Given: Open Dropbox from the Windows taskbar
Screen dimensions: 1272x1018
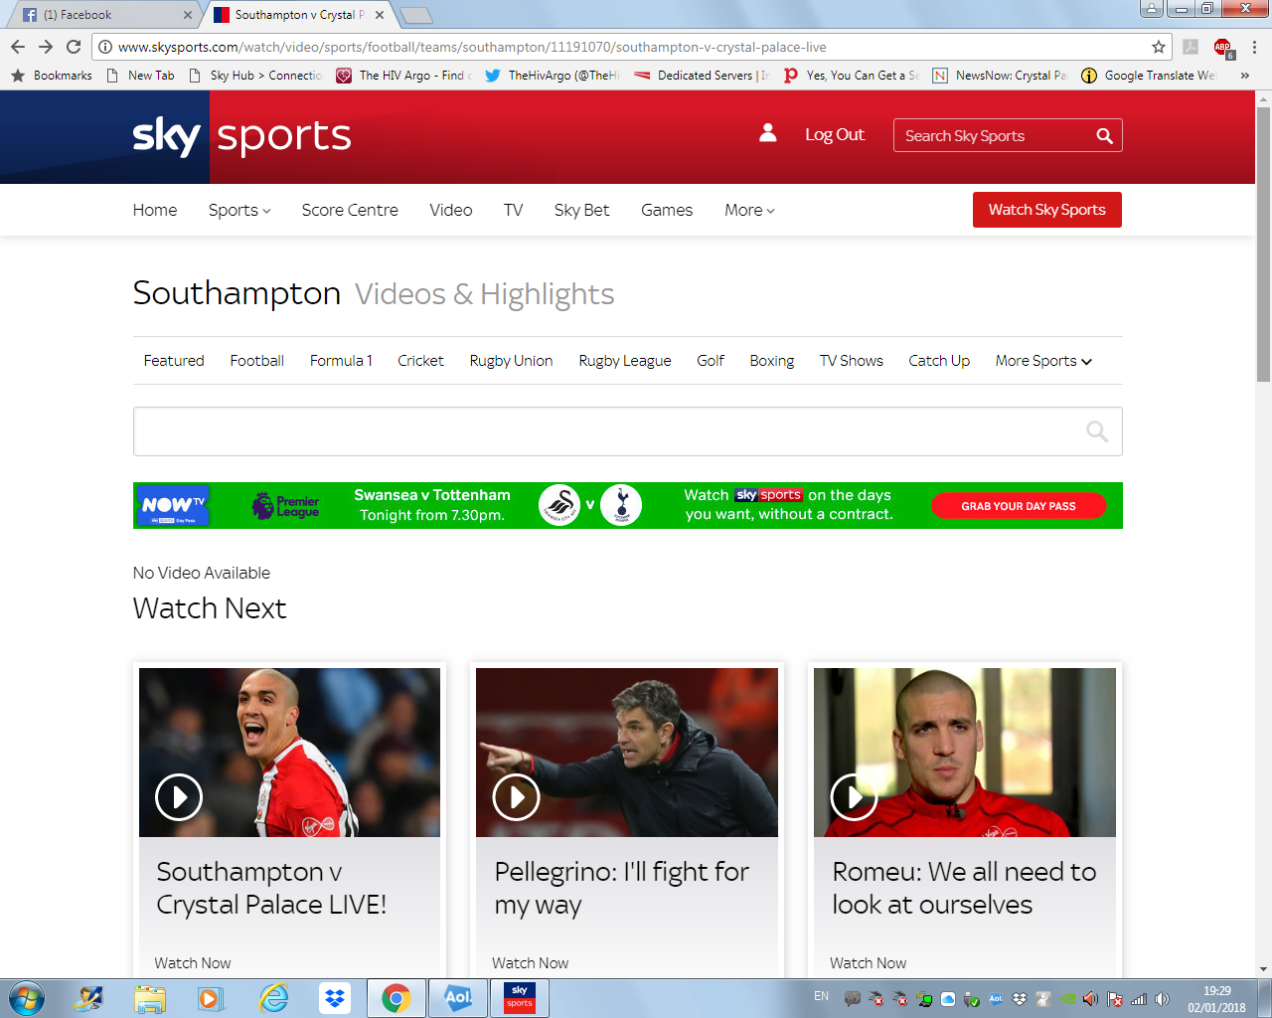Looking at the screenshot, I should [335, 997].
